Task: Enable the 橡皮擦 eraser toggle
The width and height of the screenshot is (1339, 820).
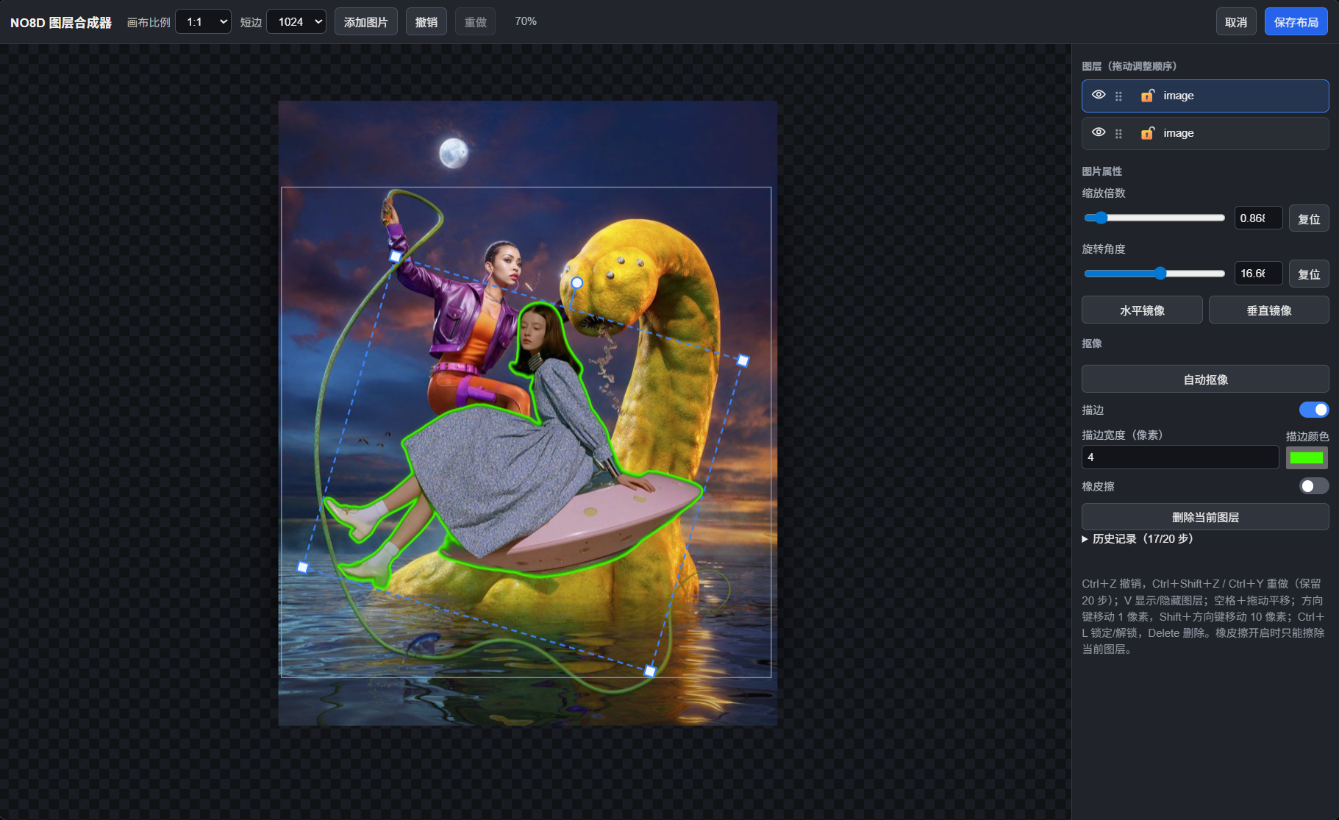Action: [x=1314, y=486]
